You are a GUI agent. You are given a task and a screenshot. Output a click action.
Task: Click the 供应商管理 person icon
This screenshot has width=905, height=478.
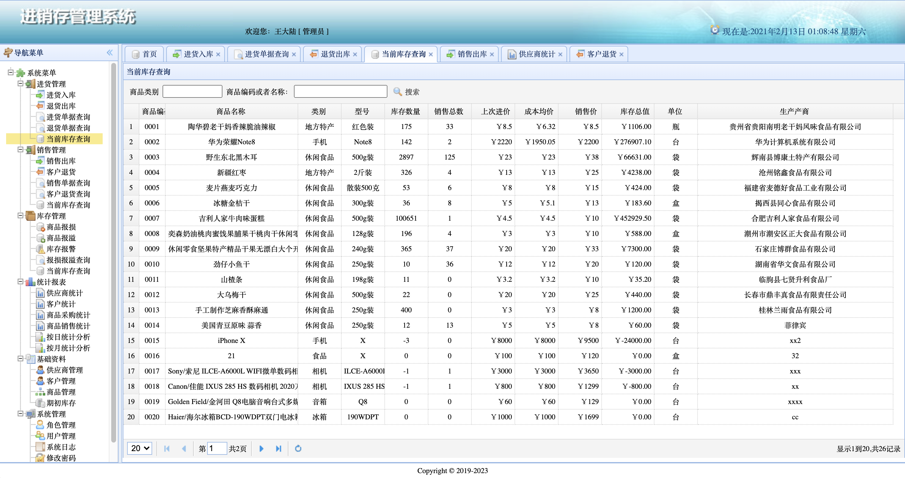41,370
